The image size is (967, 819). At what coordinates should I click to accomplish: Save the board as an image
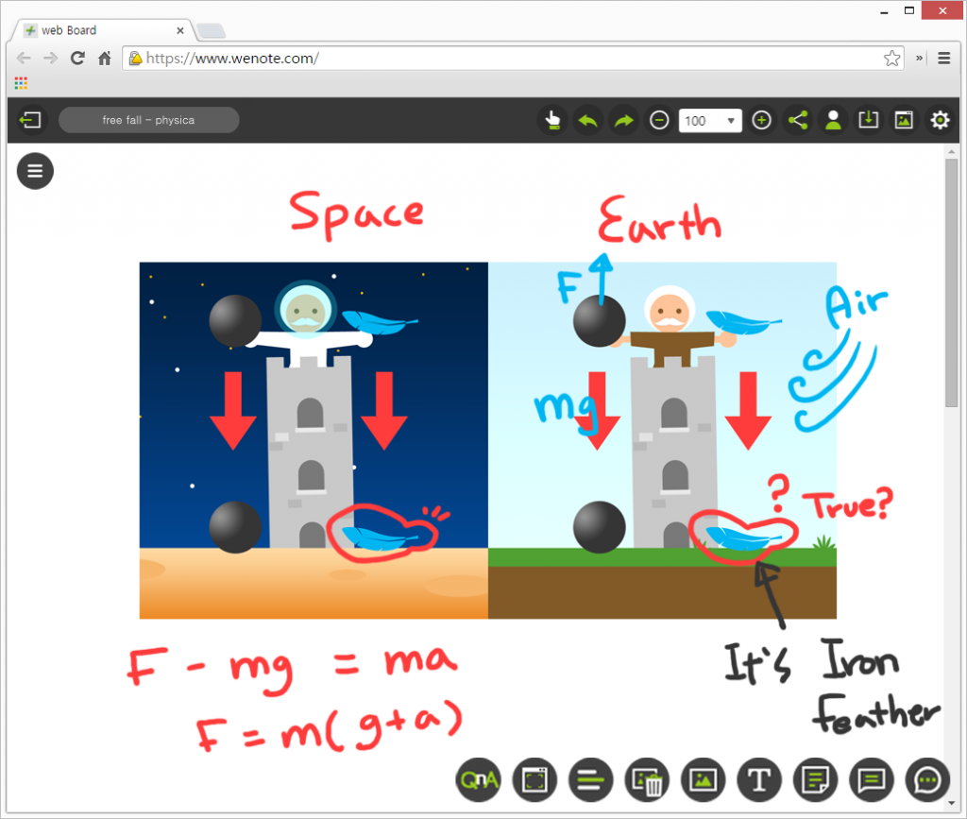click(904, 120)
